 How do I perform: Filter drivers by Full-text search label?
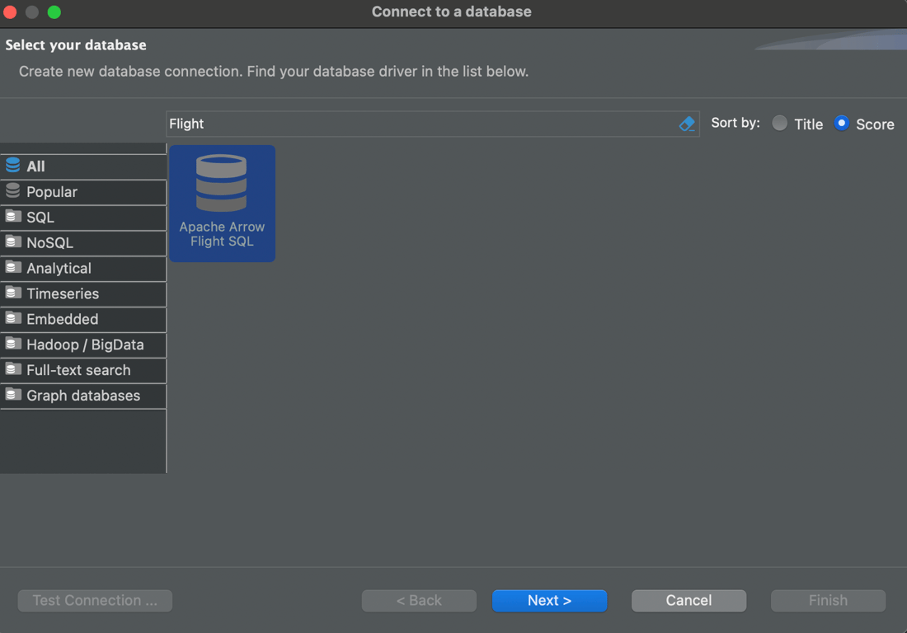(x=78, y=370)
